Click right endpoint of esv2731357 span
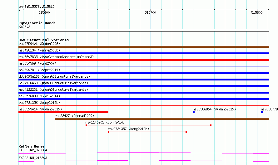Viewport: 278px width, 165px height. click(x=186, y=132)
